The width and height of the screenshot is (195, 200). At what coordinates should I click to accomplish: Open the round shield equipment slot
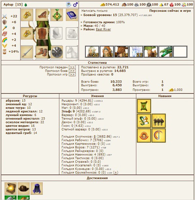point(57,52)
